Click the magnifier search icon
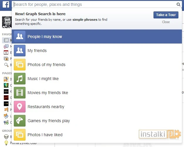 178,4
